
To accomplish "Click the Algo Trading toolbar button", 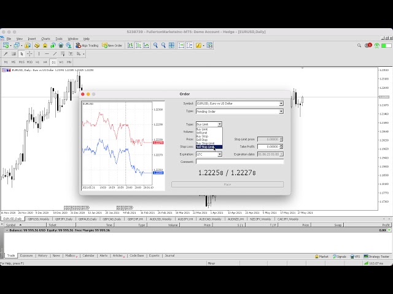I will coord(87,45).
